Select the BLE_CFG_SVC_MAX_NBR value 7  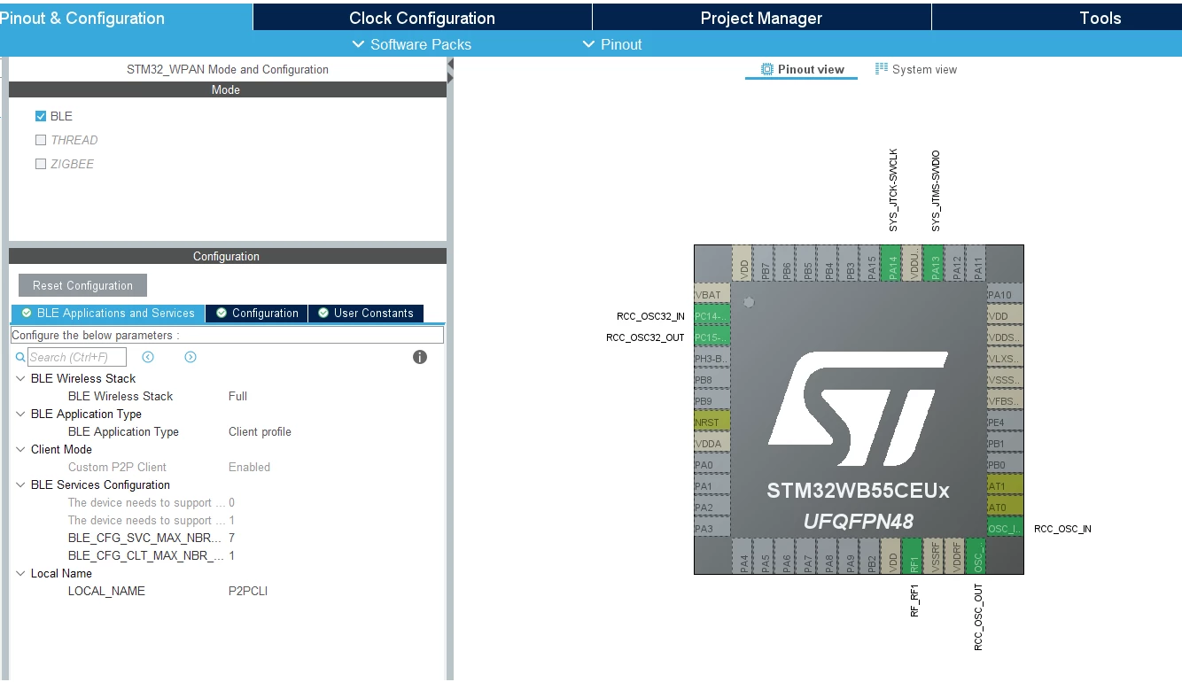(x=231, y=538)
